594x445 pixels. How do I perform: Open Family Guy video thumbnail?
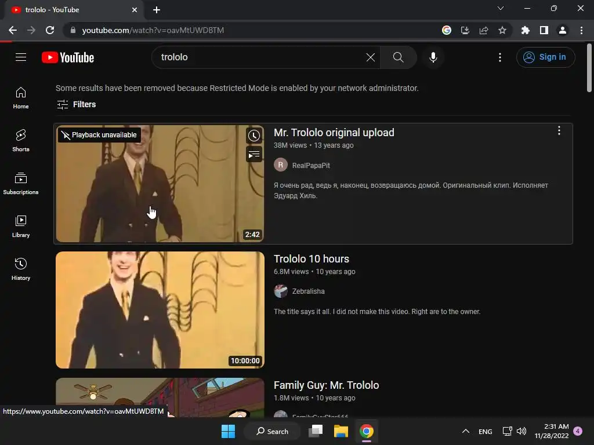[x=160, y=397]
